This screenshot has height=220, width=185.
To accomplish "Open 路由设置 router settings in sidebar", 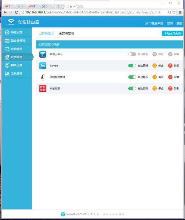I will (17, 65).
